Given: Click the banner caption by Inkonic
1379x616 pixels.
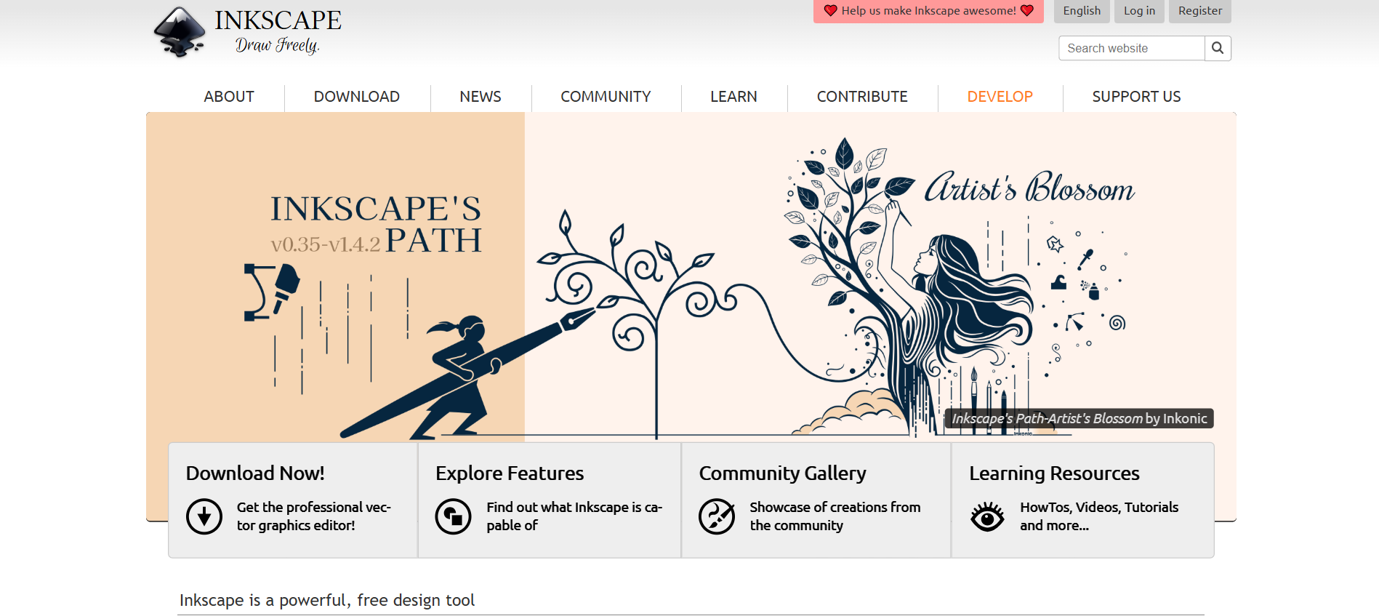Looking at the screenshot, I should (x=1080, y=418).
